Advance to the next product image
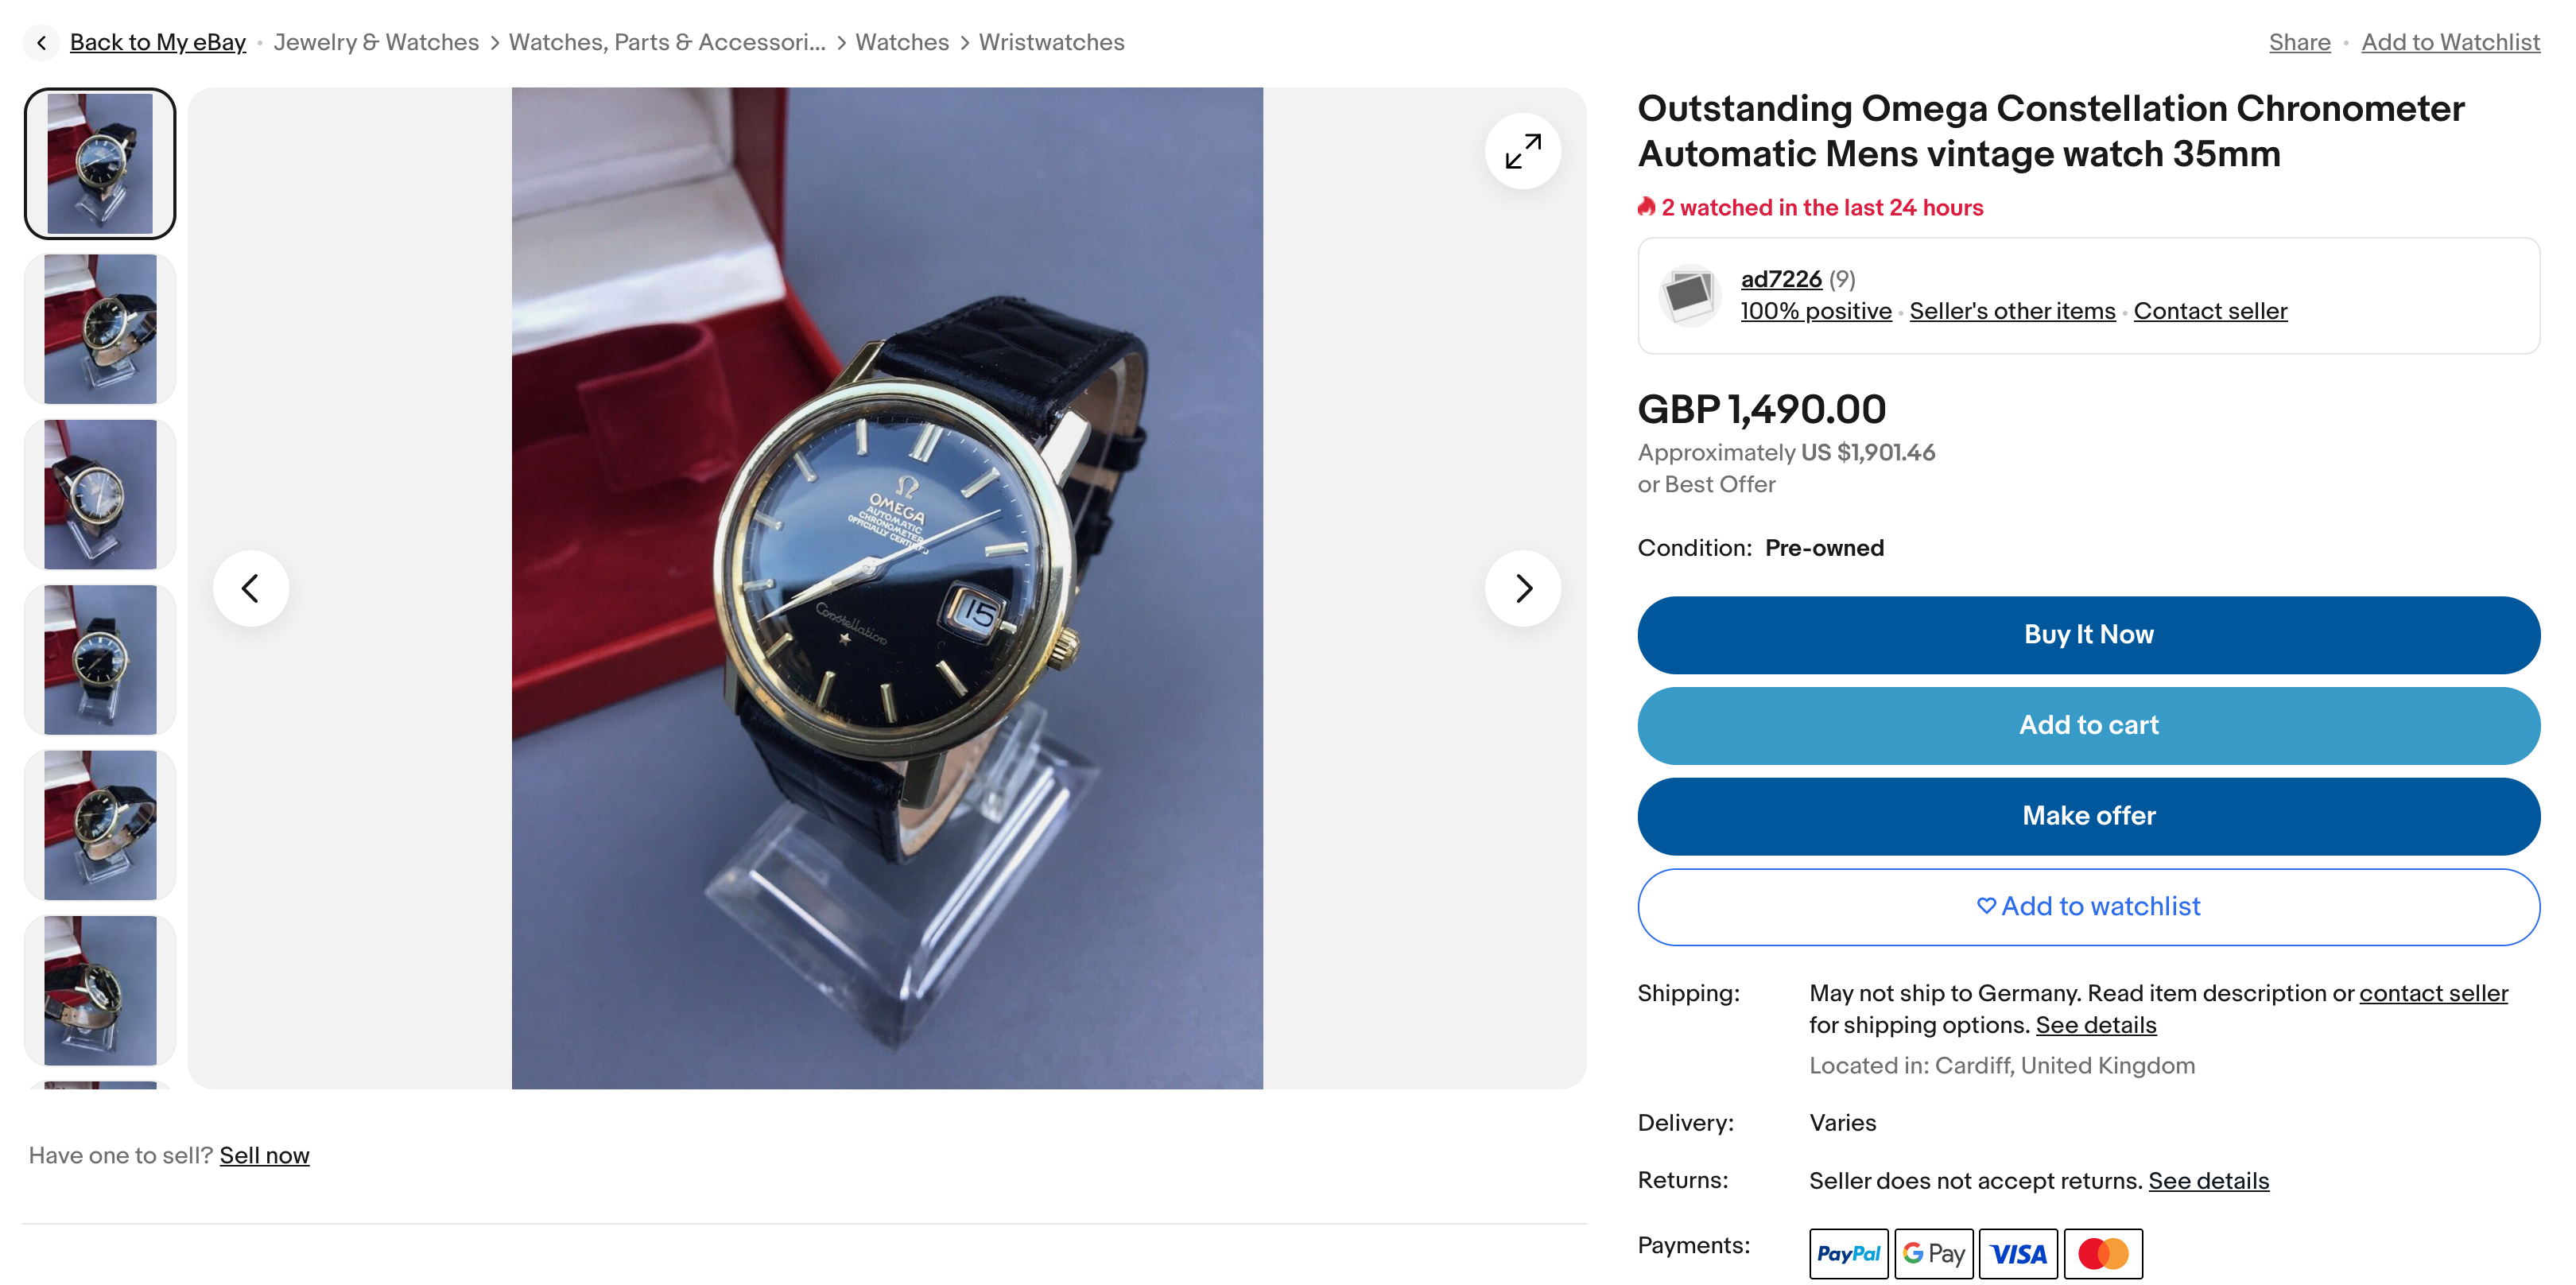Viewport: 2576px width, 1285px height. tap(1522, 588)
